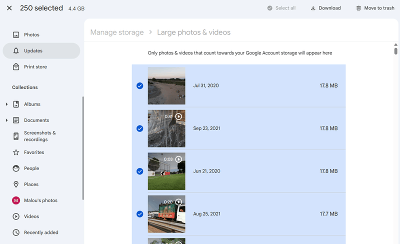Uncheck the Jul 31, 2020 photo
The width and height of the screenshot is (400, 244).
point(140,86)
